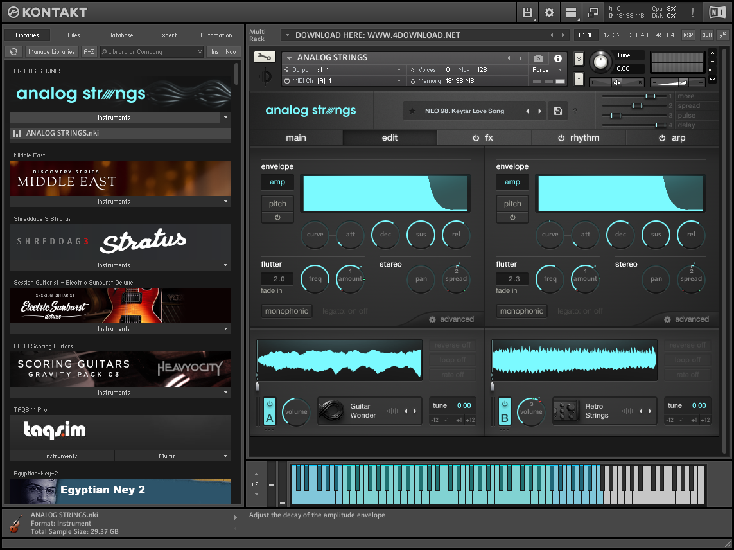Expand the Middle East library dropdown arrow

click(225, 202)
